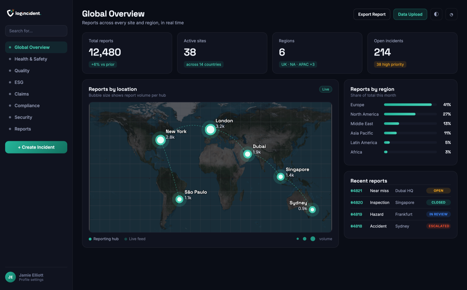The height and width of the screenshot is (290, 467).
Task: Click the 'across 14 countries' chip
Action: (x=204, y=64)
